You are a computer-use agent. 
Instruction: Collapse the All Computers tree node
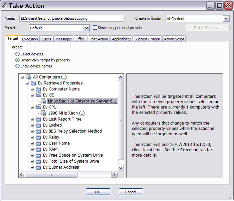pyautogui.click(x=22, y=77)
